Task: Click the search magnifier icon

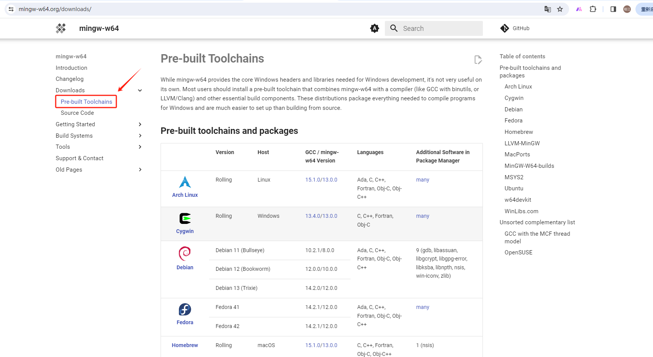Action: point(394,28)
